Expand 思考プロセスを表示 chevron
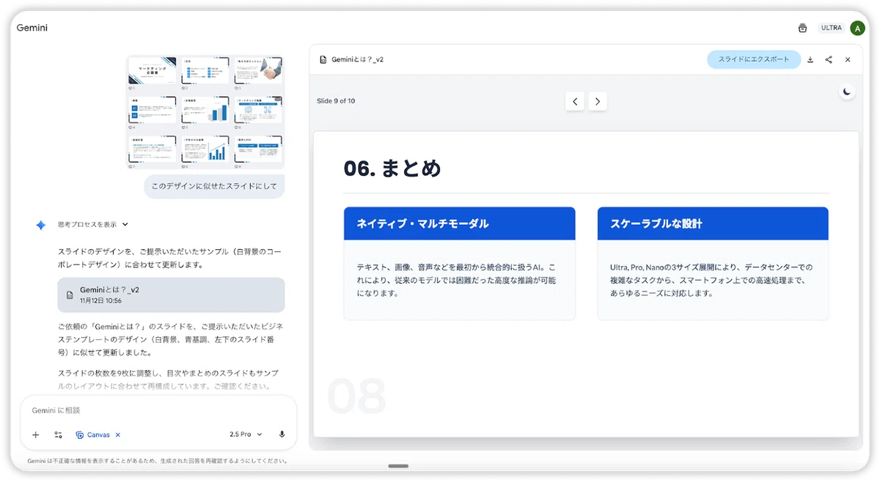 (125, 225)
